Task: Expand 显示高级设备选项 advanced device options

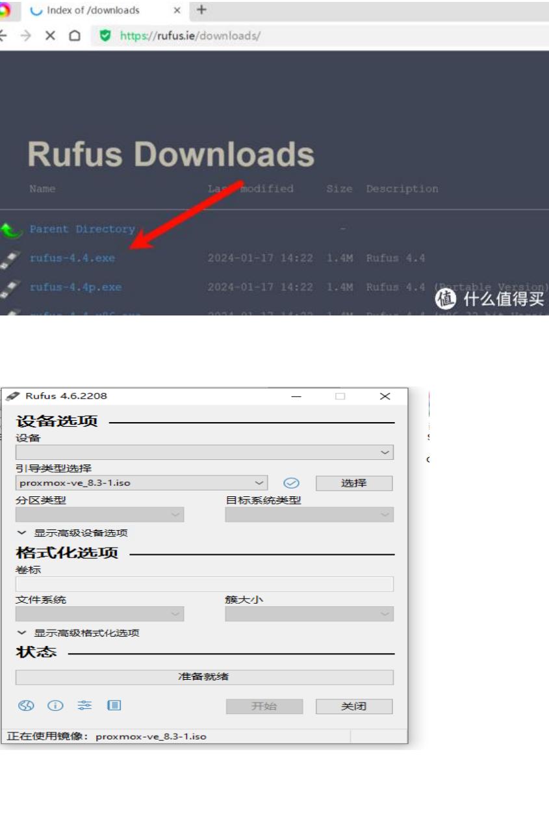Action: tap(72, 533)
